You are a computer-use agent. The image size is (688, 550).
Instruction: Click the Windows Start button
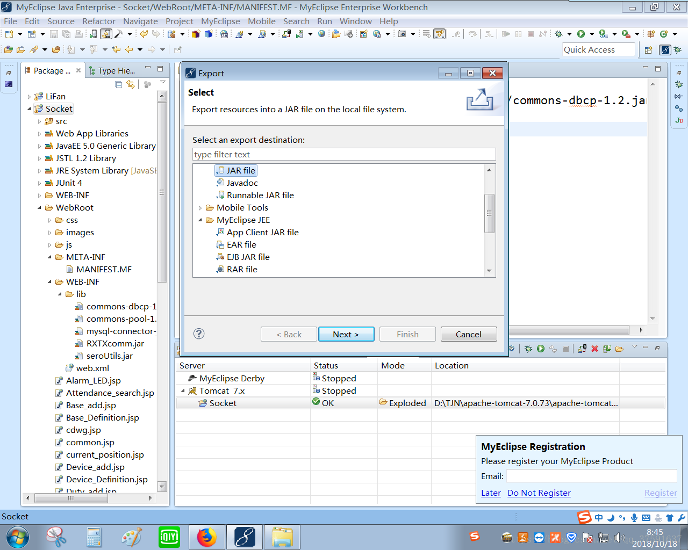tap(18, 537)
